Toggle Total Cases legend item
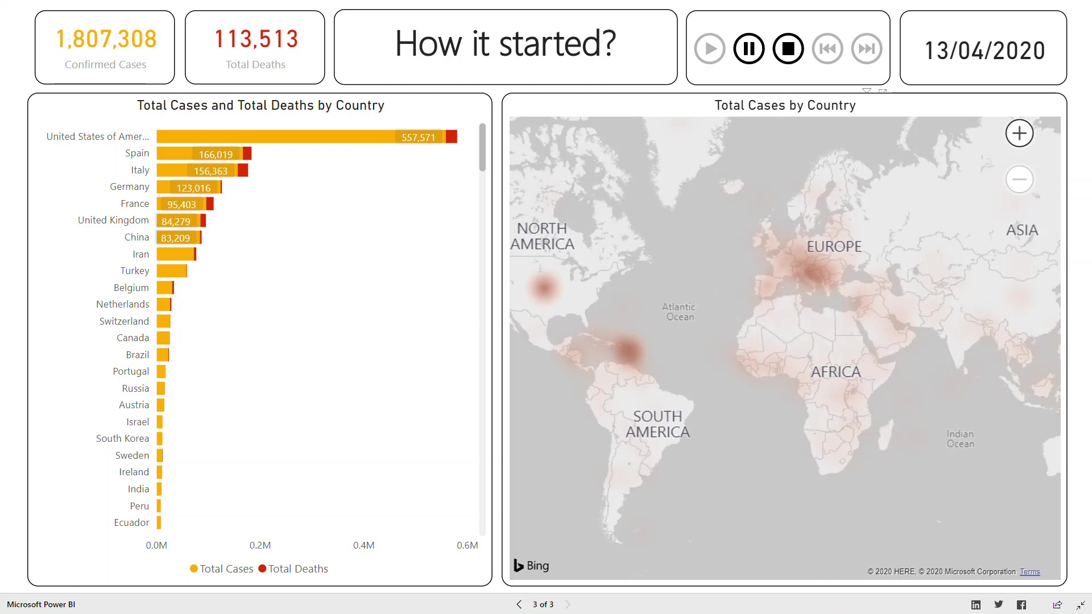 222,569
